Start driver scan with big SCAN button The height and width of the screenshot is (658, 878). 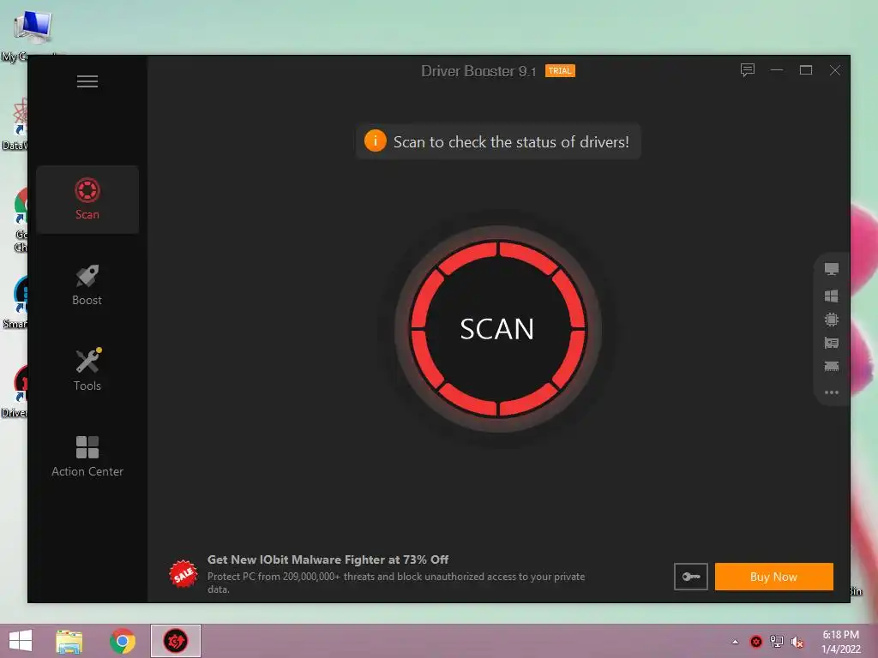pyautogui.click(x=498, y=329)
